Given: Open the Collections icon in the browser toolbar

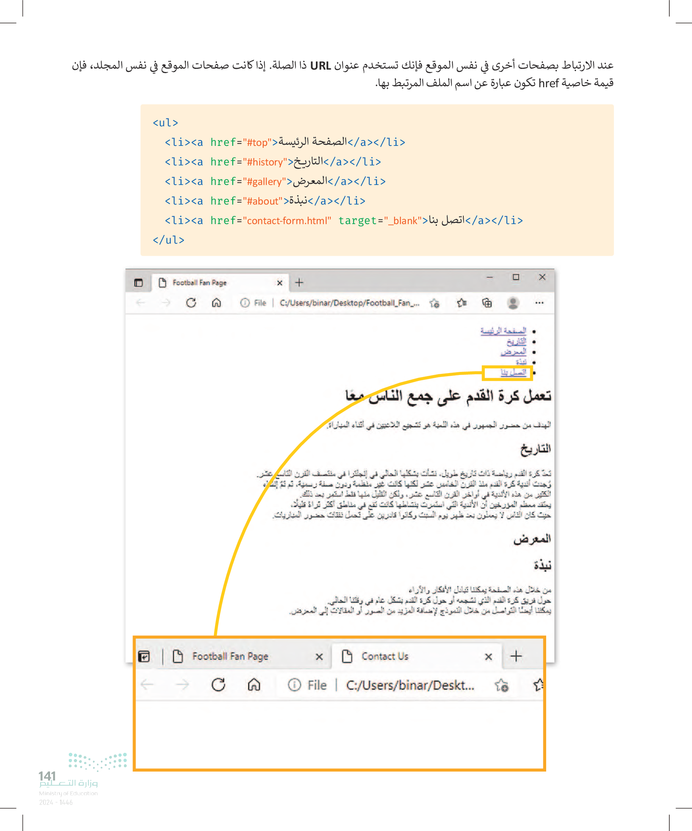Looking at the screenshot, I should click(487, 303).
